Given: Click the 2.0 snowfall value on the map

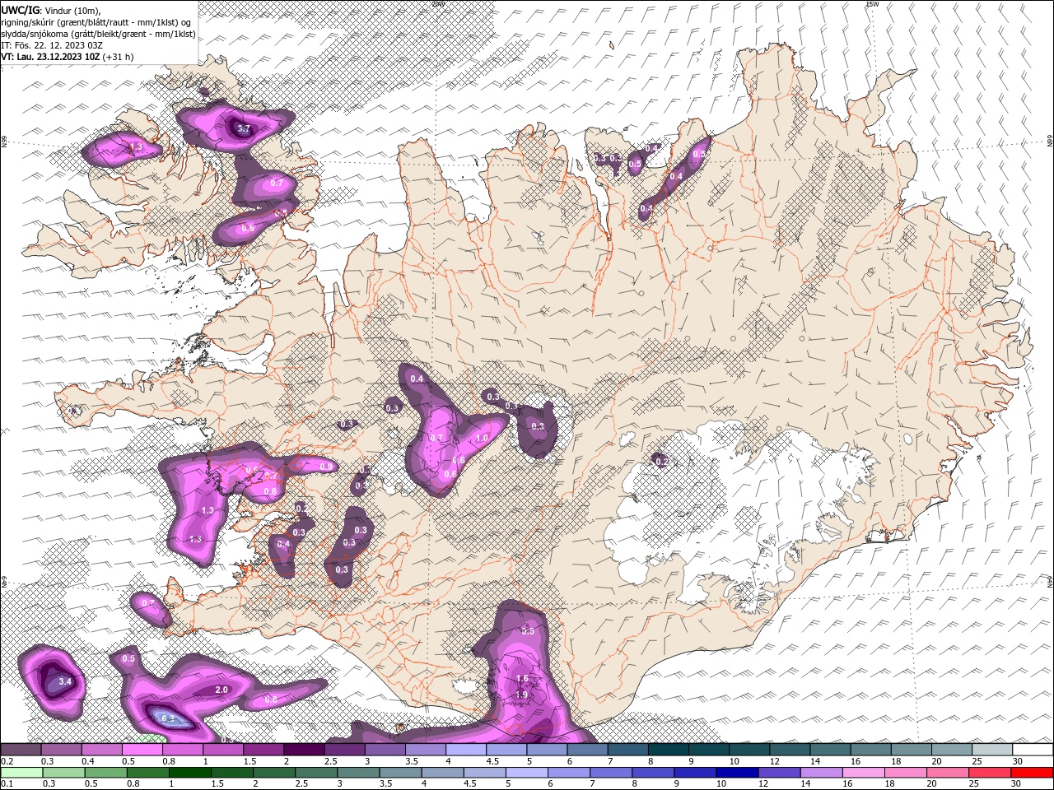Looking at the screenshot, I should coord(222,690).
